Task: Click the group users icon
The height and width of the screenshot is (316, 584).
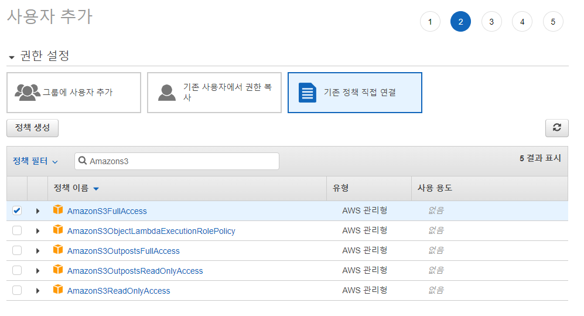Action: tap(28, 93)
